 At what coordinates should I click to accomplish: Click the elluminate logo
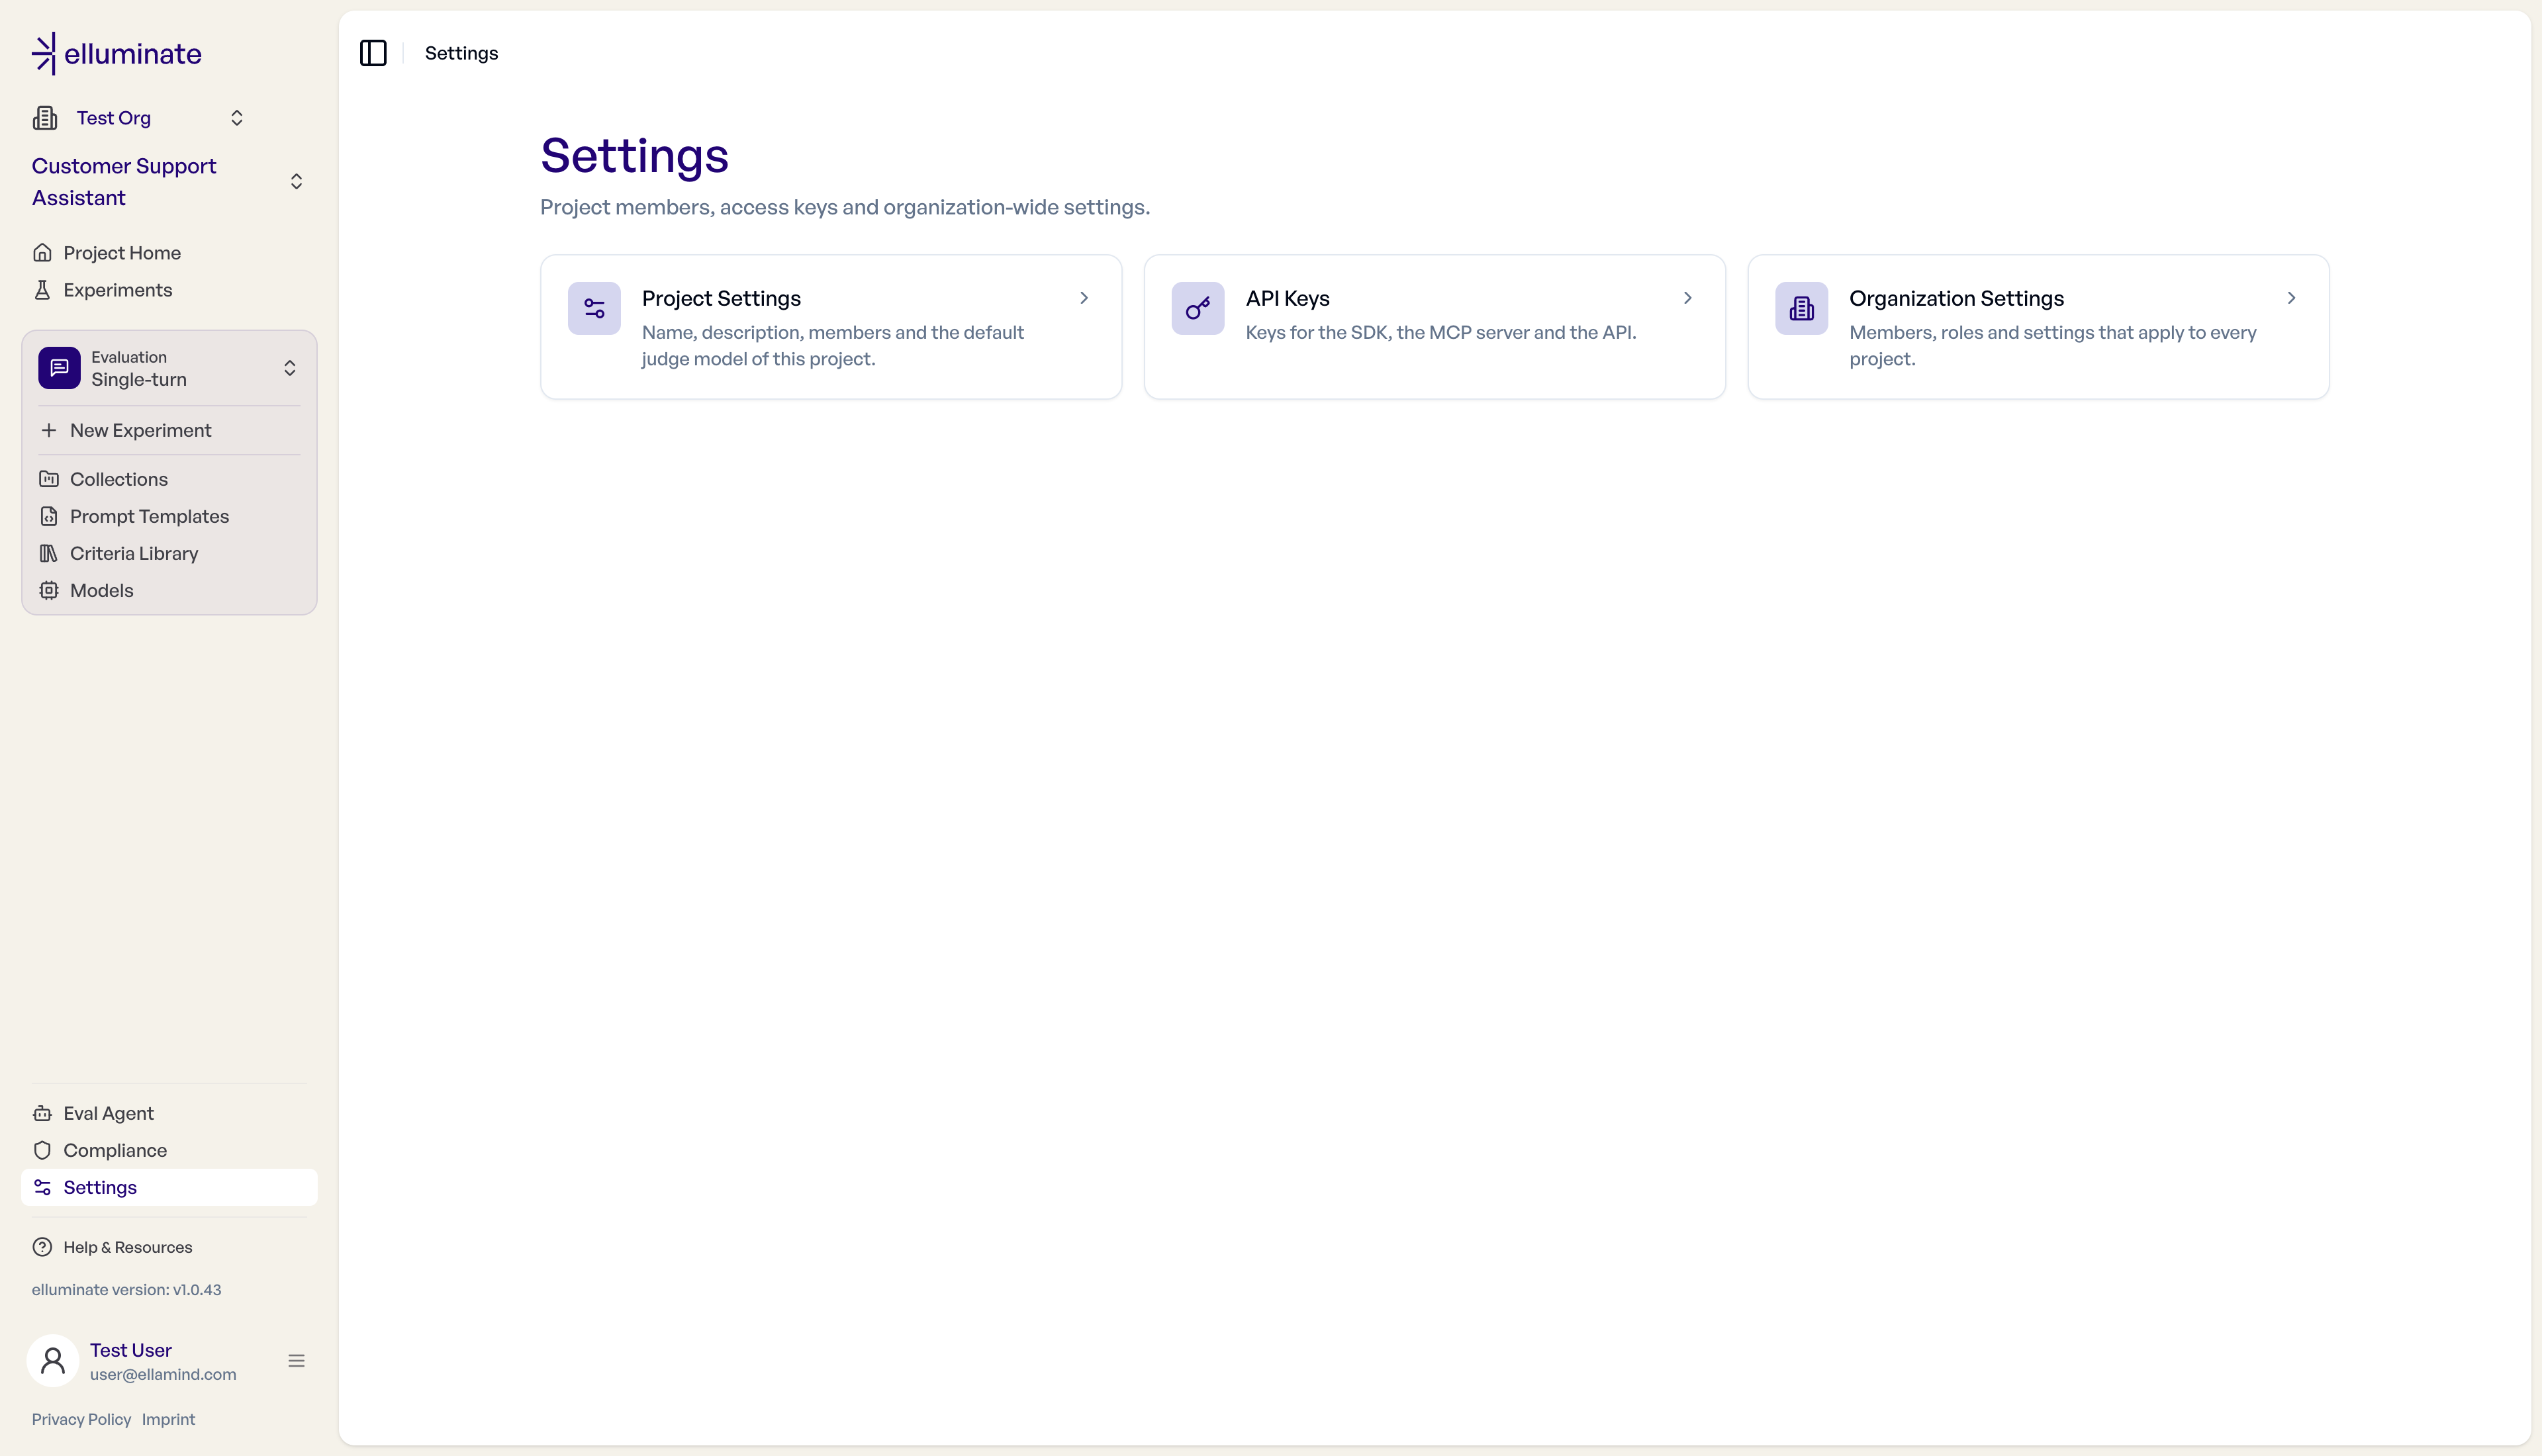click(x=116, y=54)
